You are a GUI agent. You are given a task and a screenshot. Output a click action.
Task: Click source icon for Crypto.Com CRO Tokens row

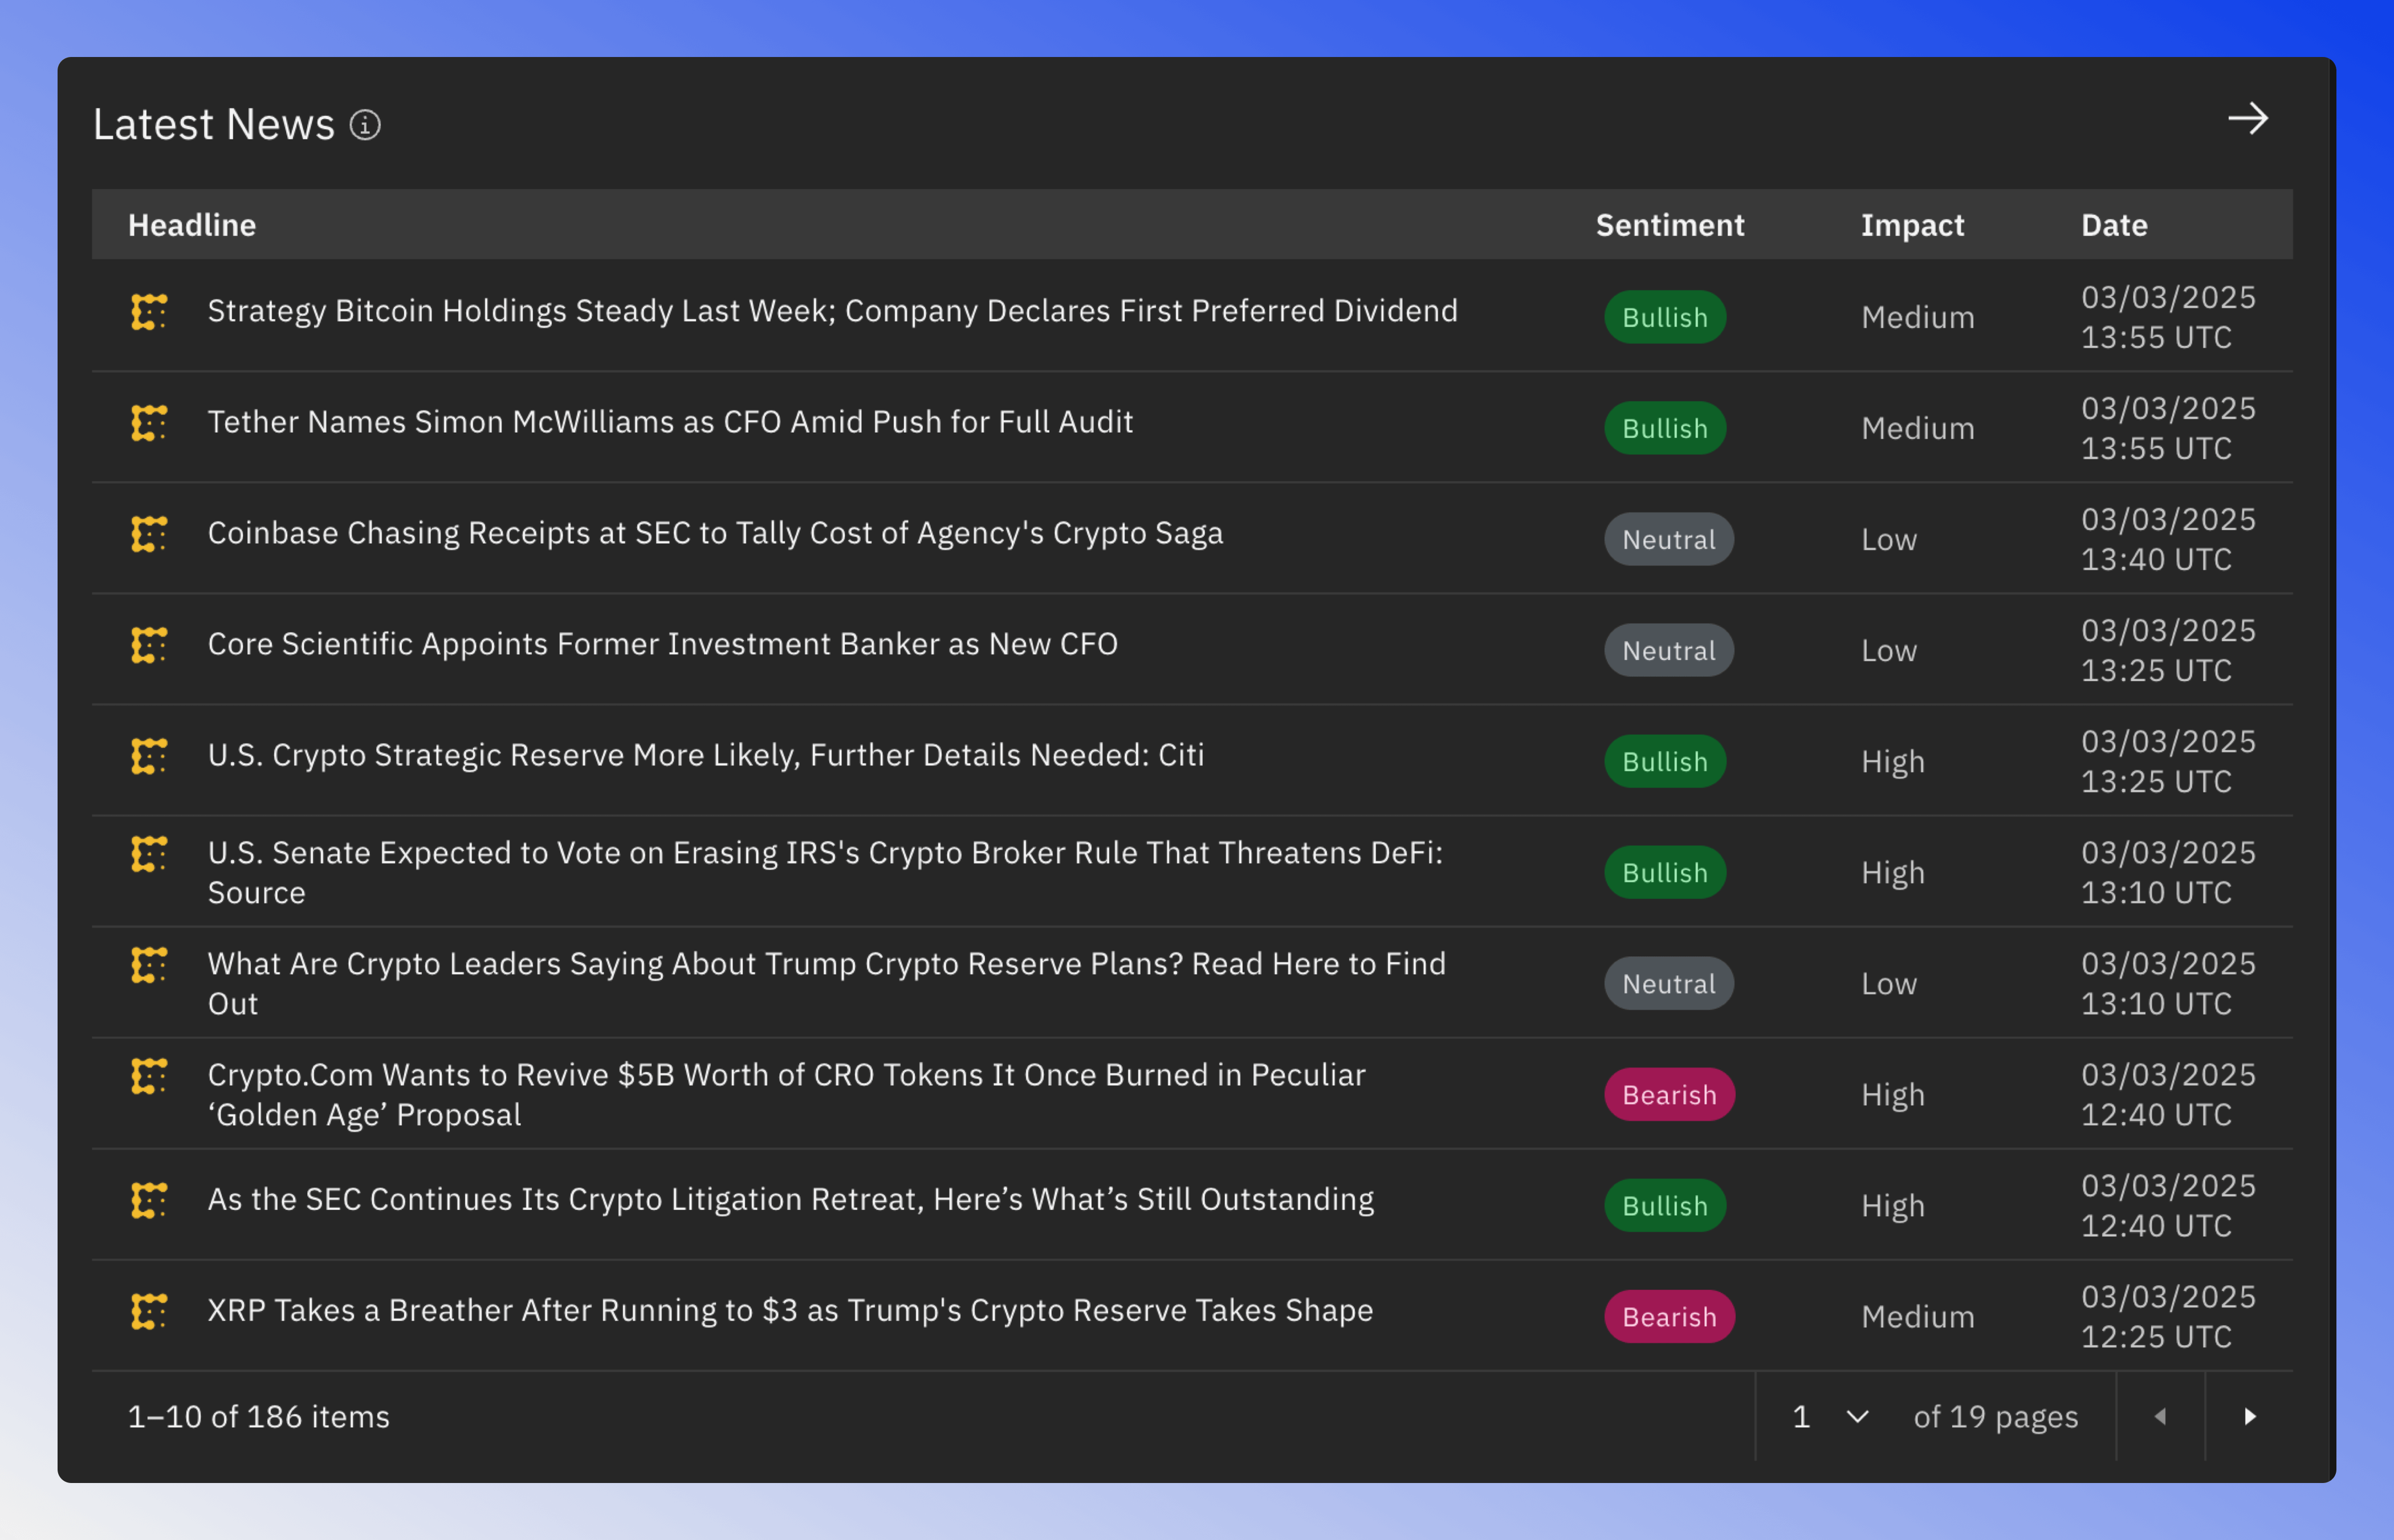(x=149, y=1076)
